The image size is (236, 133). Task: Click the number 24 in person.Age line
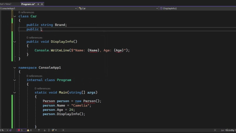click(x=71, y=110)
